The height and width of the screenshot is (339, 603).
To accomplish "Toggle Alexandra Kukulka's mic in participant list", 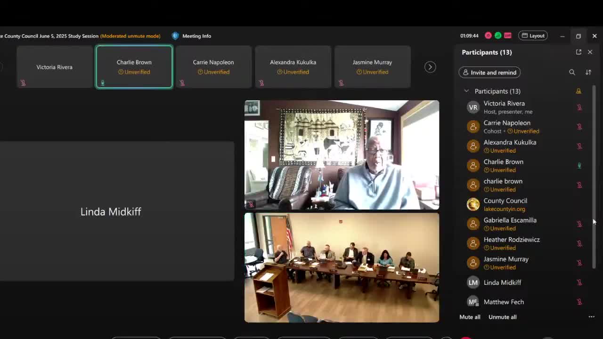I will pyautogui.click(x=579, y=146).
